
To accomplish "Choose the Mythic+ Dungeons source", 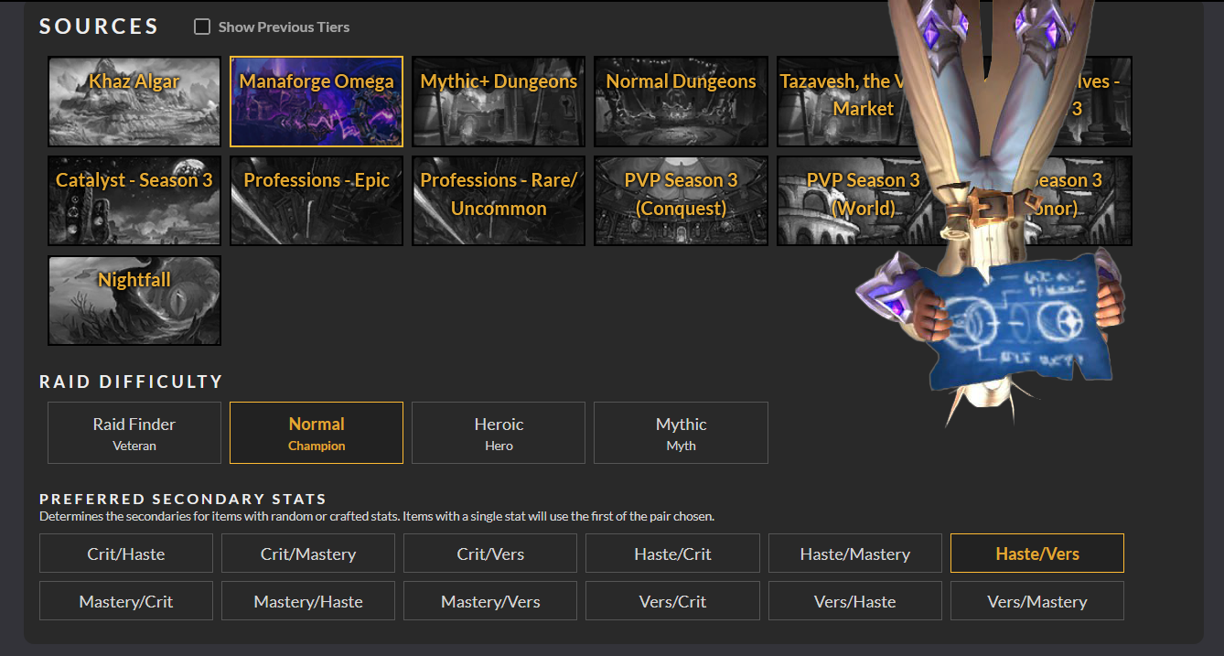I will (499, 102).
